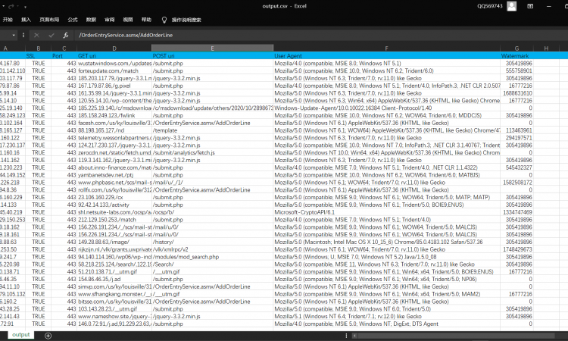Click the www.sfhangkang.monster GET uri cell
The height and width of the screenshot is (341, 568).
pyautogui.click(x=114, y=294)
